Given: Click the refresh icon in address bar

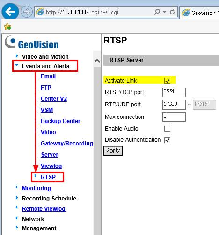Looking at the screenshot, I should click(x=172, y=12).
